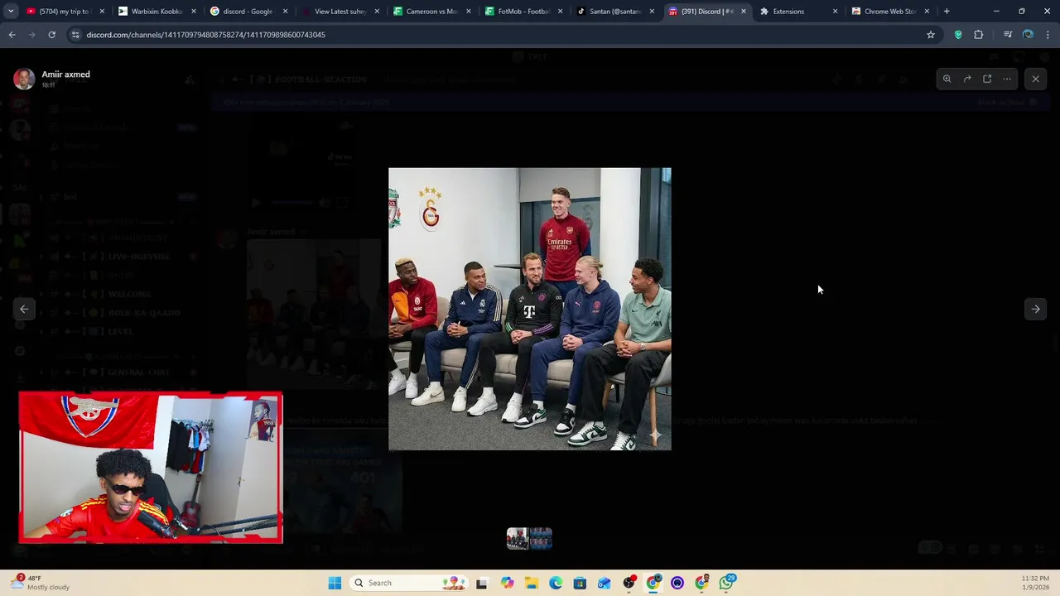Open the Chrome profile avatar

tap(1028, 35)
